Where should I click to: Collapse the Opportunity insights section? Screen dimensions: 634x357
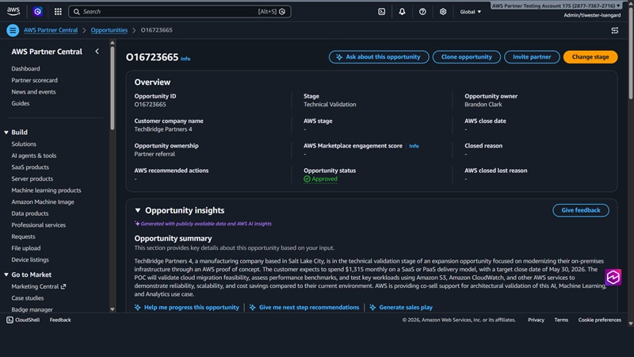(138, 210)
